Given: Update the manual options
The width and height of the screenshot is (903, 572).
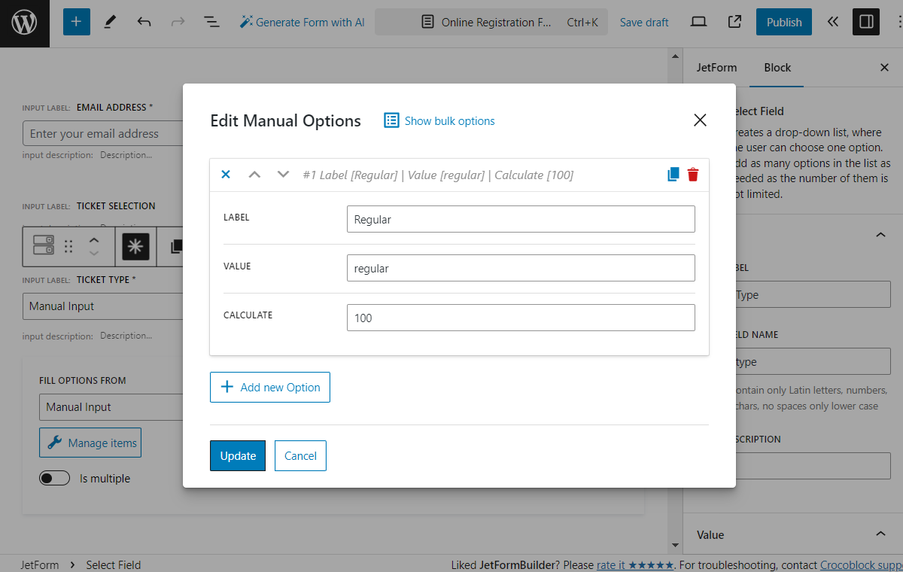Looking at the screenshot, I should (x=238, y=455).
